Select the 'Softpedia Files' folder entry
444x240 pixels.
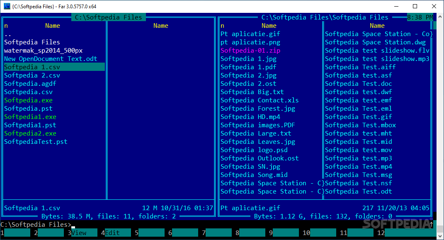tap(32, 42)
